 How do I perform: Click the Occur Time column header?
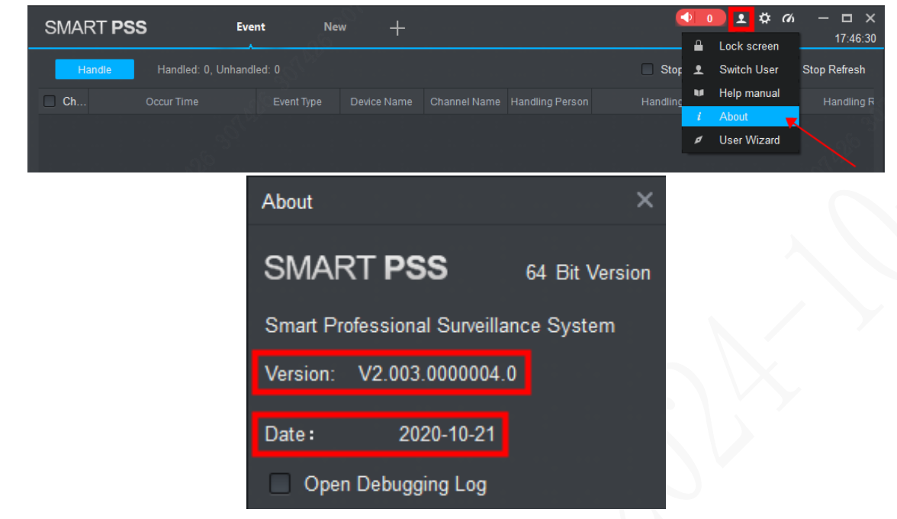coord(172,101)
